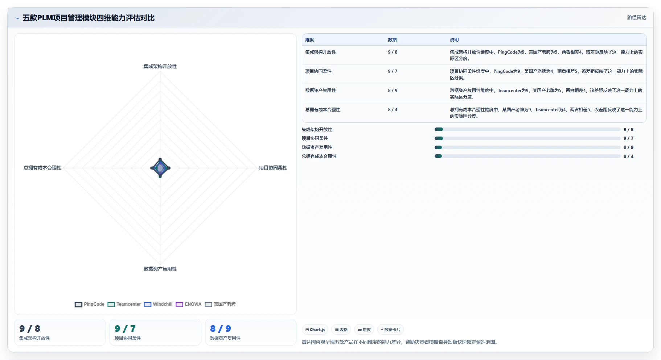The image size is (661, 360).
Task: Toggle 某国产老牌 legend swatch
Action: coord(208,305)
